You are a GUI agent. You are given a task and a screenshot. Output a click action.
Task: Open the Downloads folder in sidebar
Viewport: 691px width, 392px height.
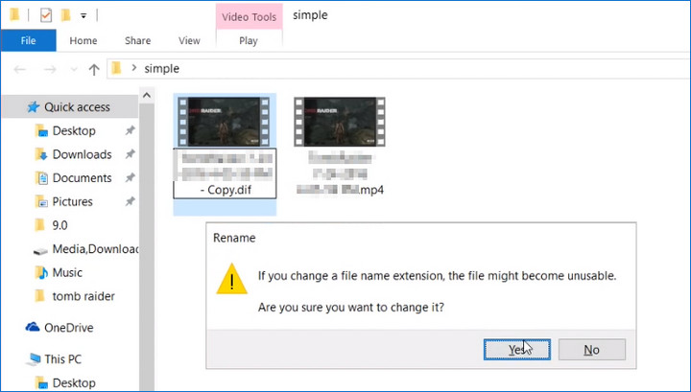pyautogui.click(x=82, y=154)
